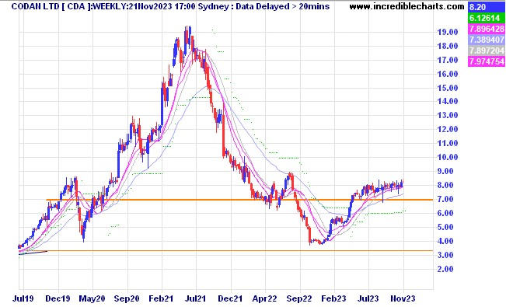Select the pink 7.896428 legend box
The image size is (506, 307).
pyautogui.click(x=486, y=29)
